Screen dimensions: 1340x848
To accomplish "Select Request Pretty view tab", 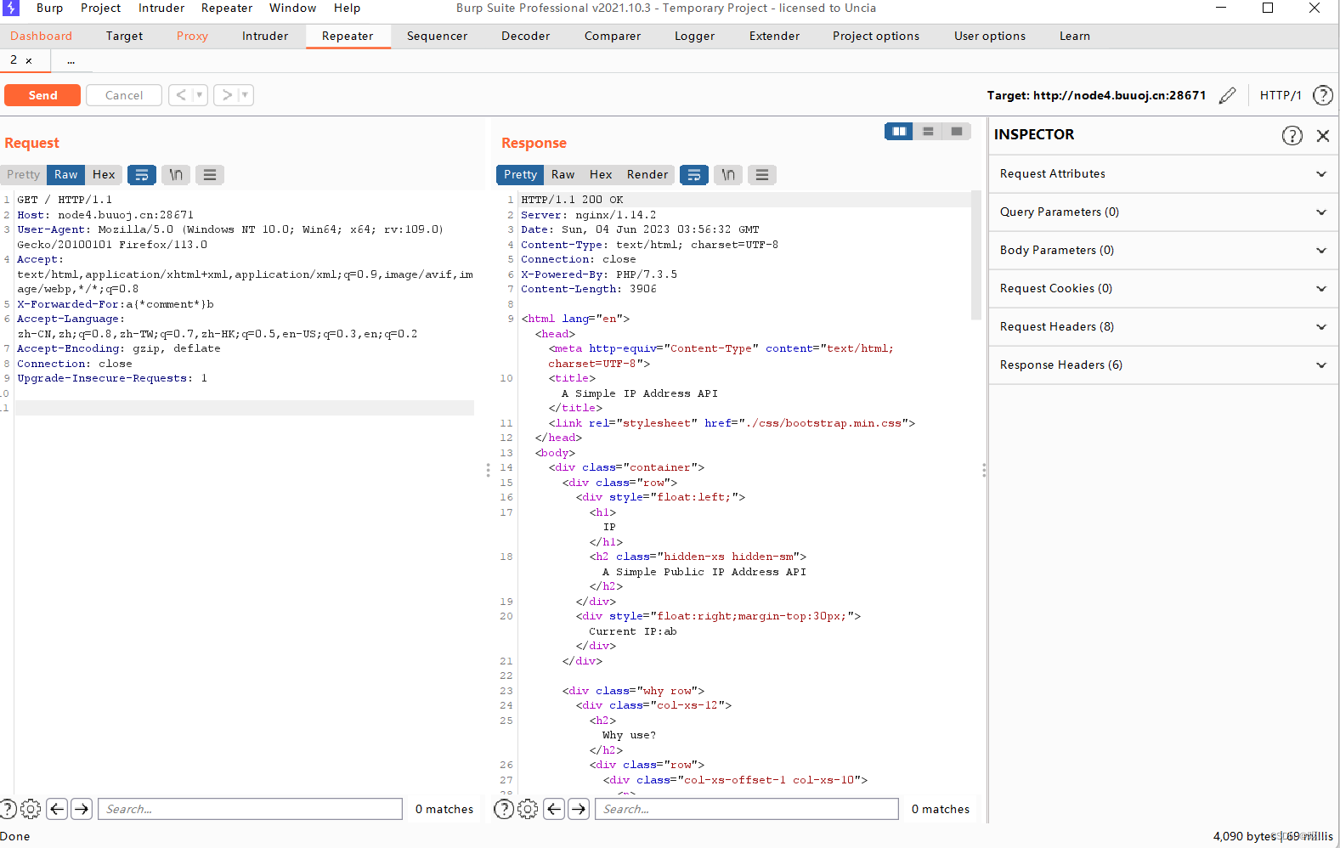I will (23, 174).
